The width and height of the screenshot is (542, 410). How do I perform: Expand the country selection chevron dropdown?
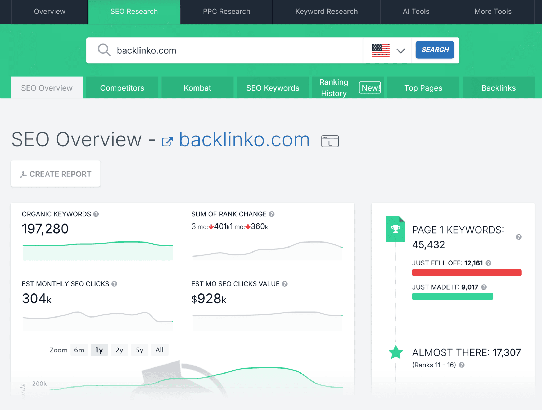tap(400, 51)
